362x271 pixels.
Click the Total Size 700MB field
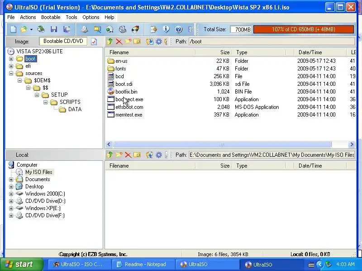point(241,29)
